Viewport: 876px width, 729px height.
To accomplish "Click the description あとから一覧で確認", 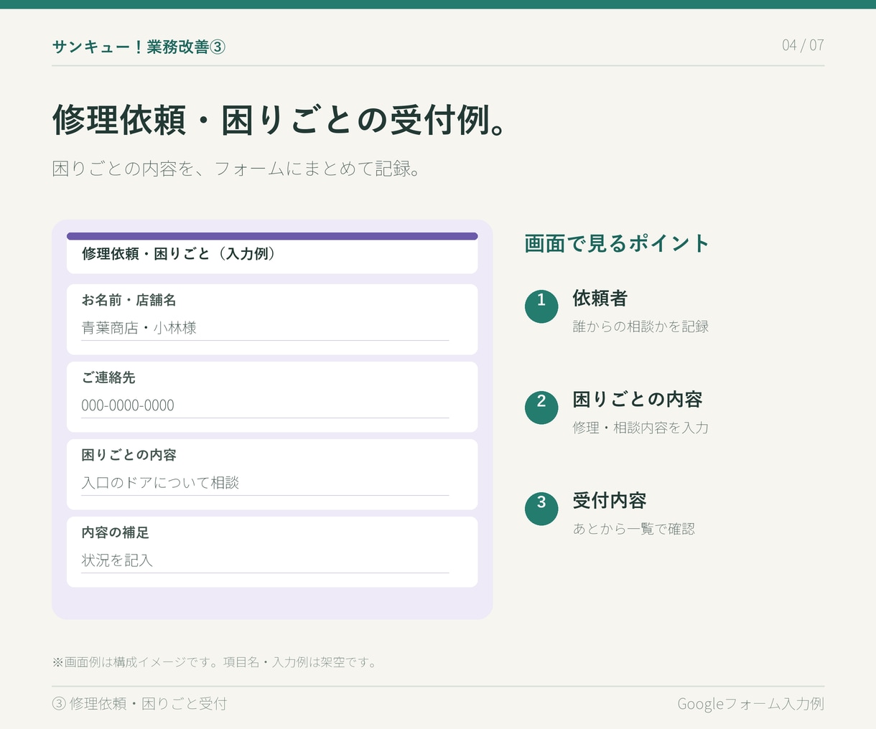I will (633, 529).
